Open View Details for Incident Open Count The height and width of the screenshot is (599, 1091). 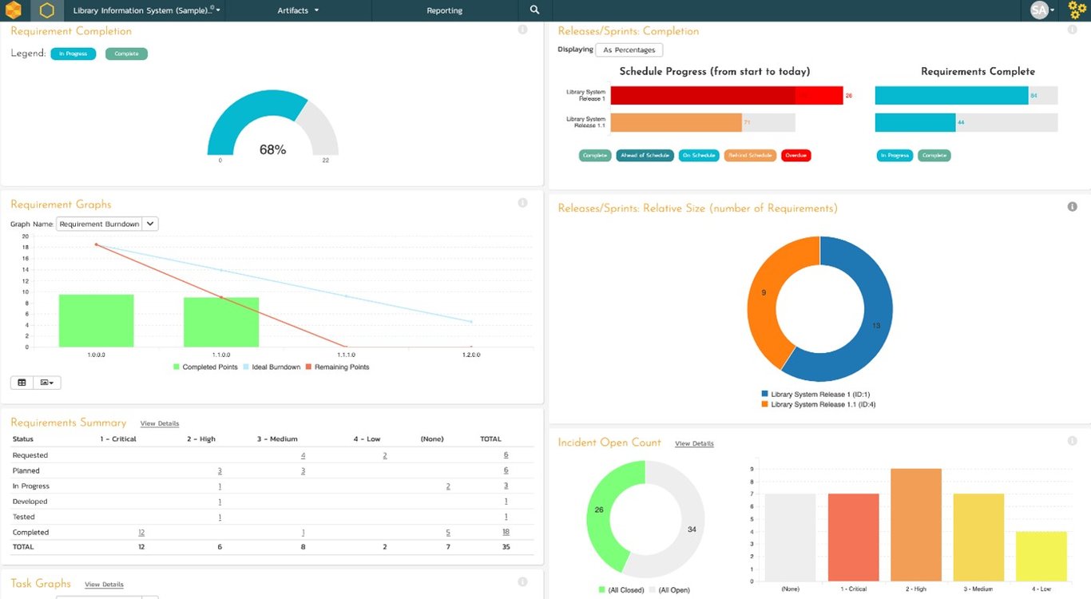point(694,443)
